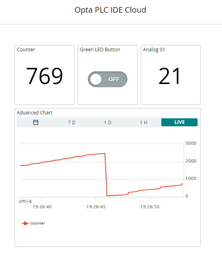Toggle the Green LED Button switch
The height and width of the screenshot is (258, 222).
(x=108, y=79)
